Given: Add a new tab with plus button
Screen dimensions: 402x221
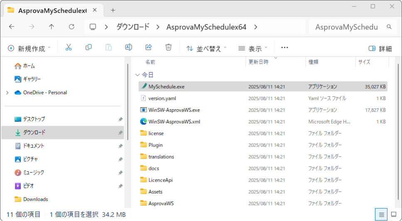Looking at the screenshot, I should pos(113,10).
